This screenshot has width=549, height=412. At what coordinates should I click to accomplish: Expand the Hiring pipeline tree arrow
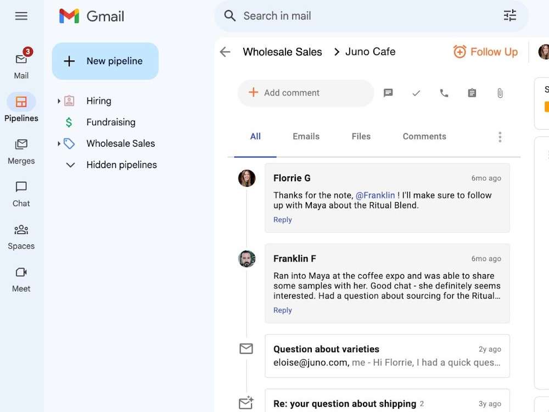click(x=59, y=101)
